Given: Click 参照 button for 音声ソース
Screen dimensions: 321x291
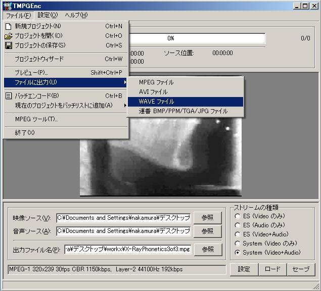Looking at the screenshot, I should click(208, 231).
